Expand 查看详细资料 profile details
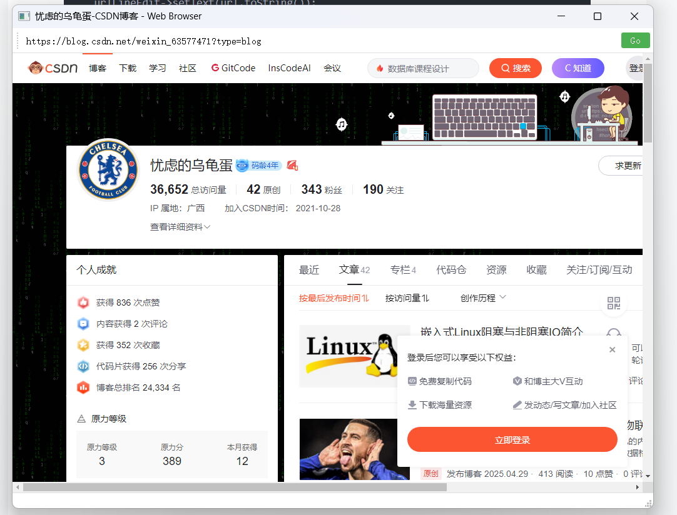Image resolution: width=677 pixels, height=515 pixels. 180,227
